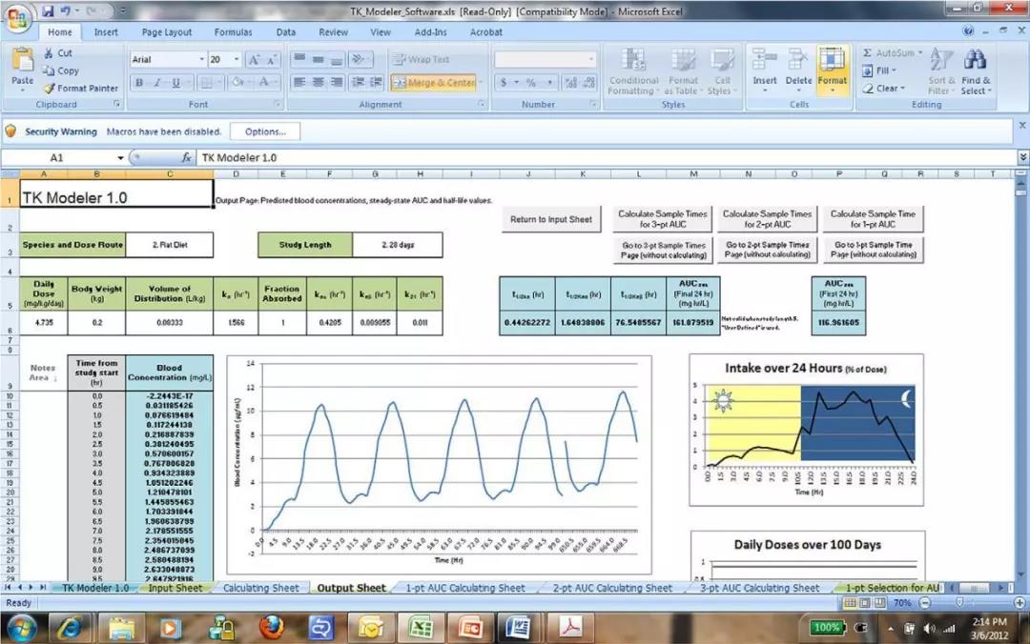Click the Format Painter brush icon

pyautogui.click(x=50, y=89)
